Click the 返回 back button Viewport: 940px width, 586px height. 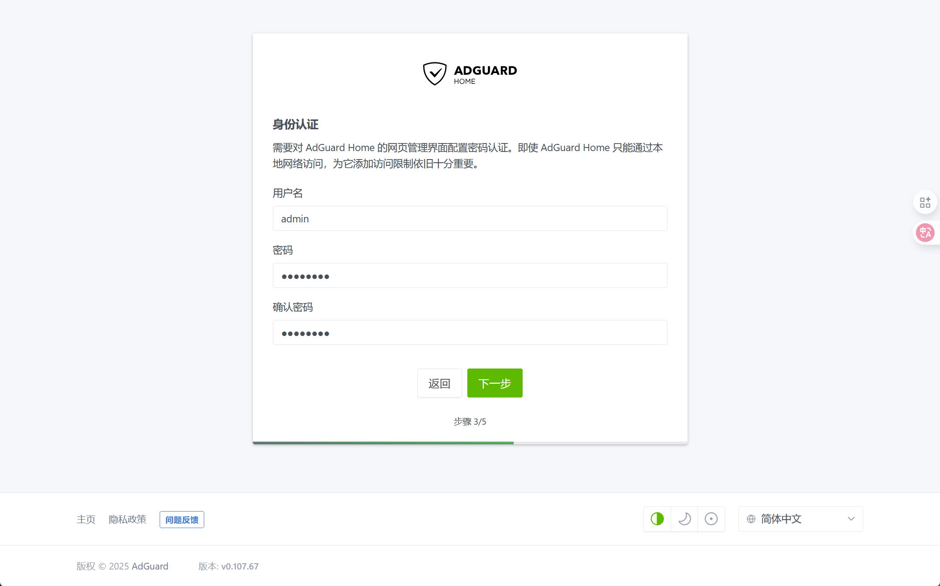[x=439, y=383]
